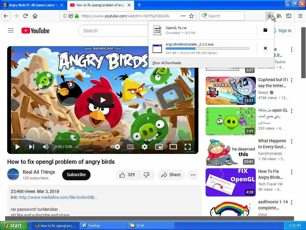Sign in to YouTube
This screenshot has height=230, width=306.
tap(284, 31)
